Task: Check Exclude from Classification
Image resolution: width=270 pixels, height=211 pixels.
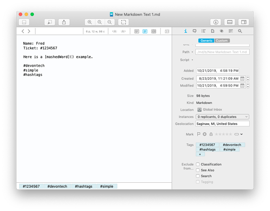Action: 198,164
